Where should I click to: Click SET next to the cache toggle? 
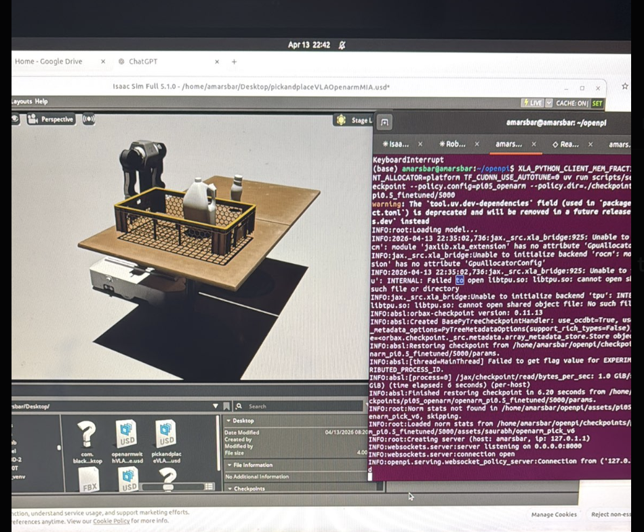597,103
